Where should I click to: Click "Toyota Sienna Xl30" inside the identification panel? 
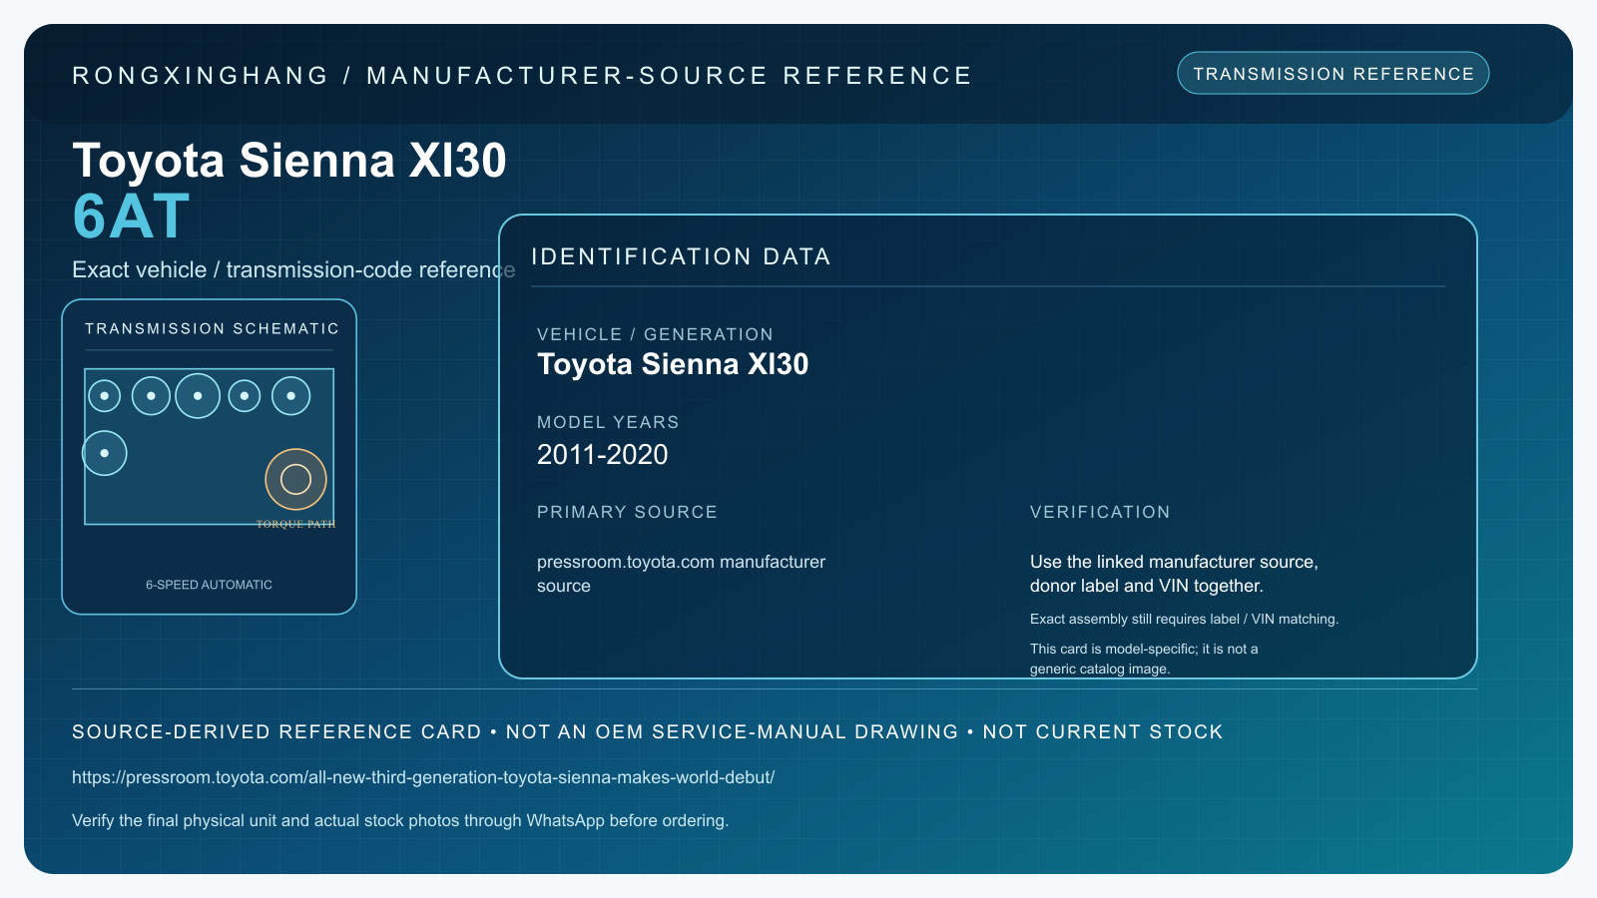pyautogui.click(x=673, y=364)
